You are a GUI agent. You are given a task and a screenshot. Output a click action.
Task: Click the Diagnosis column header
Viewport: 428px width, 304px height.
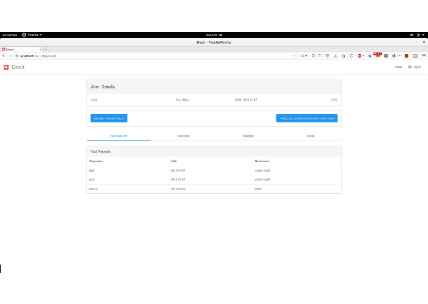click(96, 161)
